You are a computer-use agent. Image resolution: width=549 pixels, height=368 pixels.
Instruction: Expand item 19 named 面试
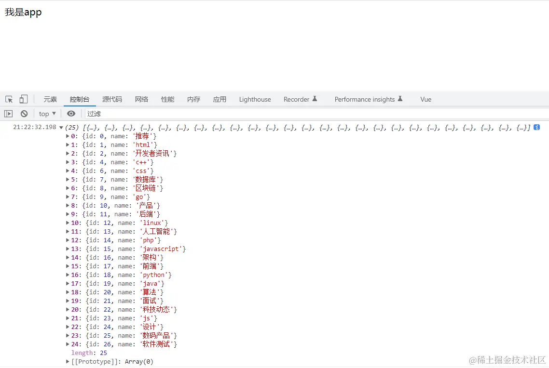click(68, 301)
